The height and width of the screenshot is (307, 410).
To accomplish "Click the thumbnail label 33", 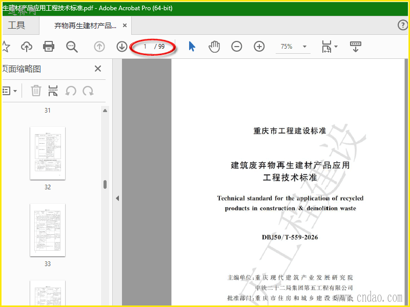I will coord(48,264).
